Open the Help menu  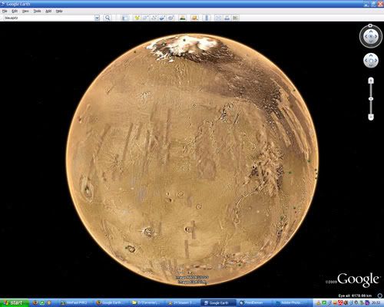pyautogui.click(x=59, y=11)
